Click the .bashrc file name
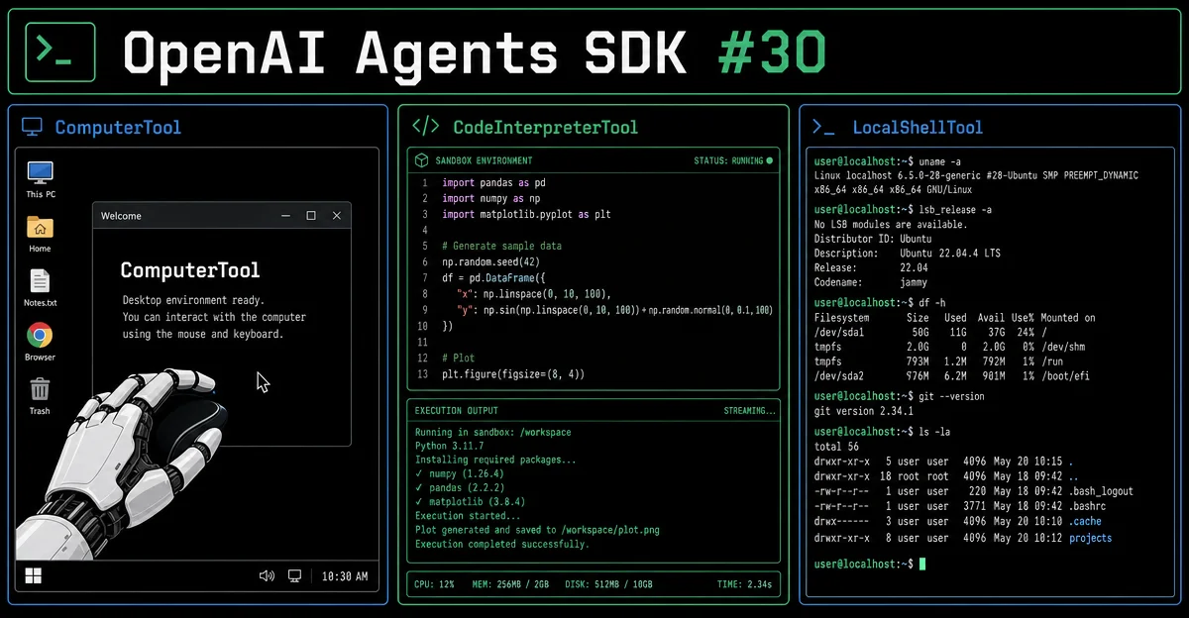The width and height of the screenshot is (1189, 618). 1088,506
